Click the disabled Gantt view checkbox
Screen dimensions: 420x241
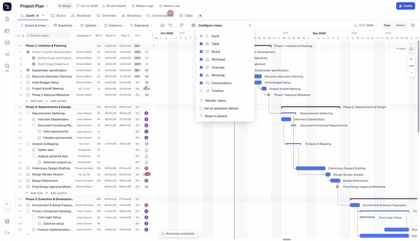tap(201, 36)
